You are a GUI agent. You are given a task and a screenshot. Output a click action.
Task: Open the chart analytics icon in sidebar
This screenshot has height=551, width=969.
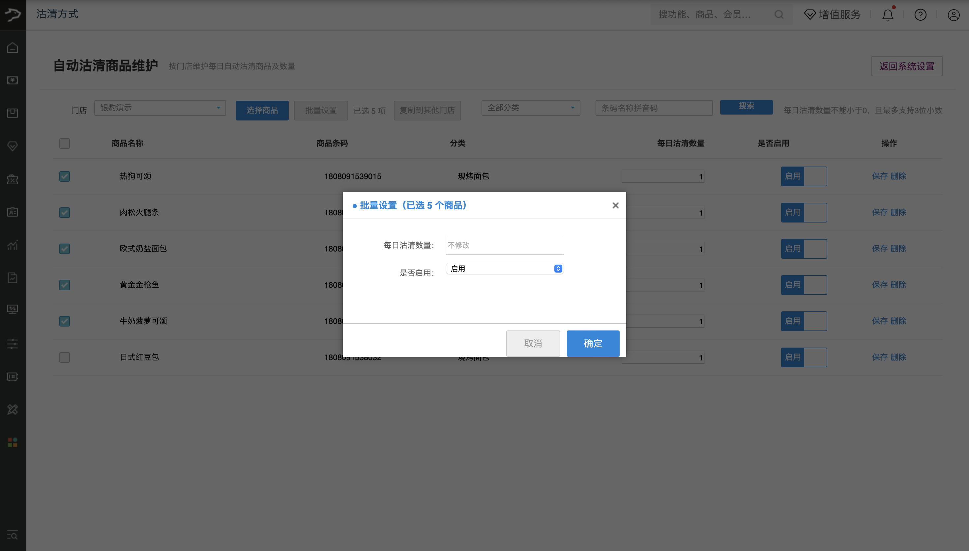point(13,245)
